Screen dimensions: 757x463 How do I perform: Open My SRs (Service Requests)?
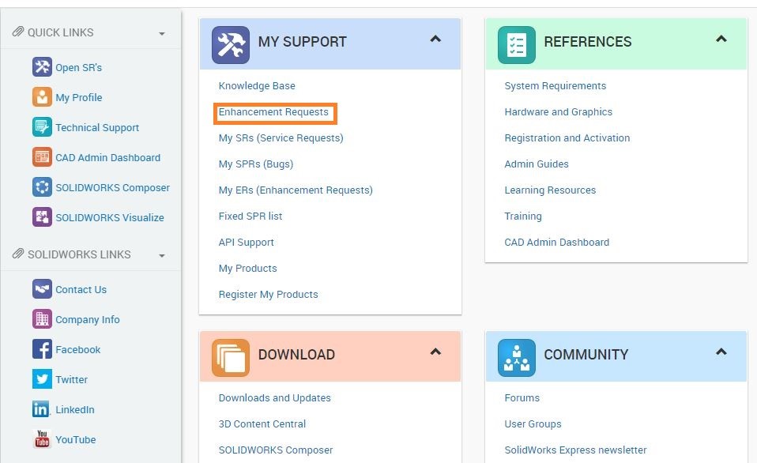click(281, 138)
